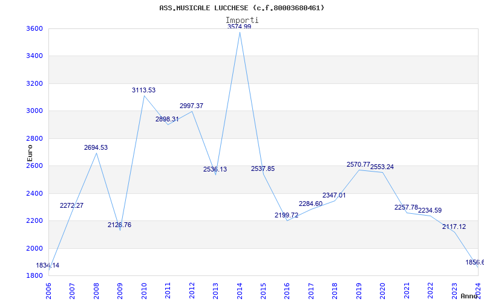Click the Anno x-axis title
The height and width of the screenshot is (302, 484).
coord(468,296)
